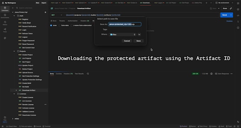Open the response Cookies tab
This screenshot has width=241, height=128.
pos(59,74)
